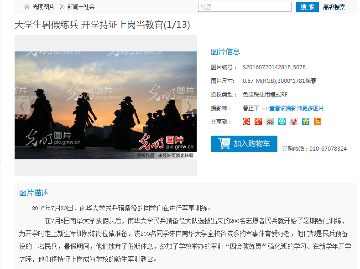Click the main sunset silhouette photo
Screen dimensions: 360x269
point(105,105)
